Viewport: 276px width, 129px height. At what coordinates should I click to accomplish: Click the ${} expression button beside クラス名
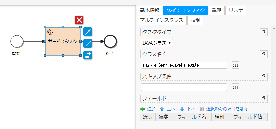(235, 65)
